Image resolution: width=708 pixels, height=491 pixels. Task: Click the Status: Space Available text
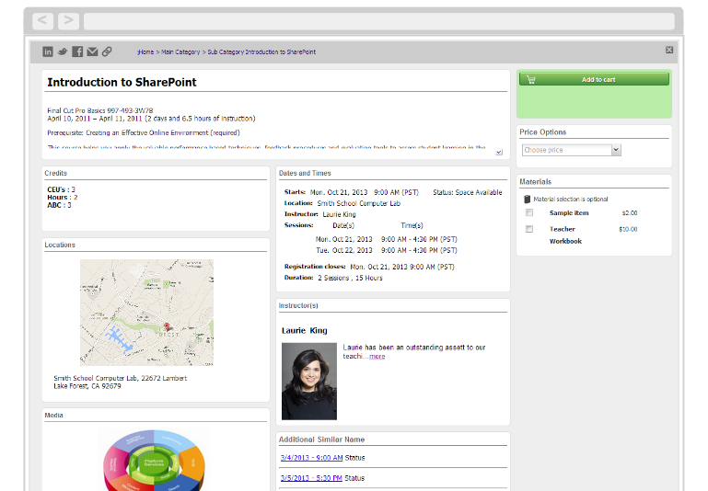(x=468, y=192)
